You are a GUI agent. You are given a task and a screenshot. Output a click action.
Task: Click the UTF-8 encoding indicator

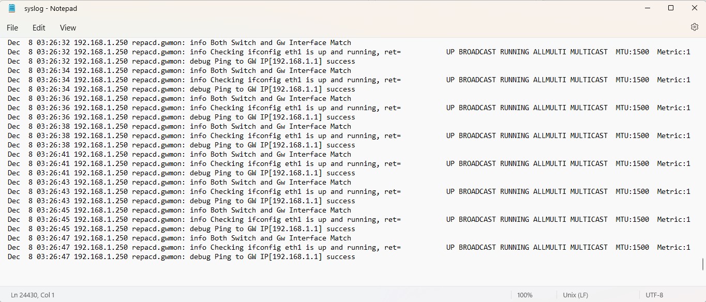[654, 295]
